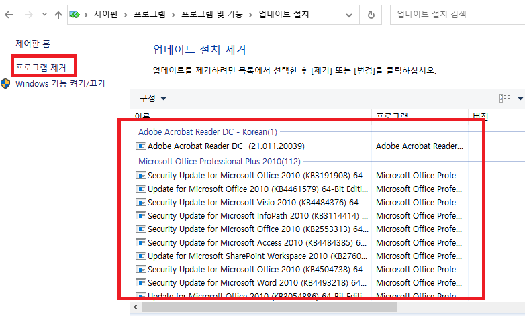
Task: Click icon of KB2553313 update
Action: click(140, 229)
